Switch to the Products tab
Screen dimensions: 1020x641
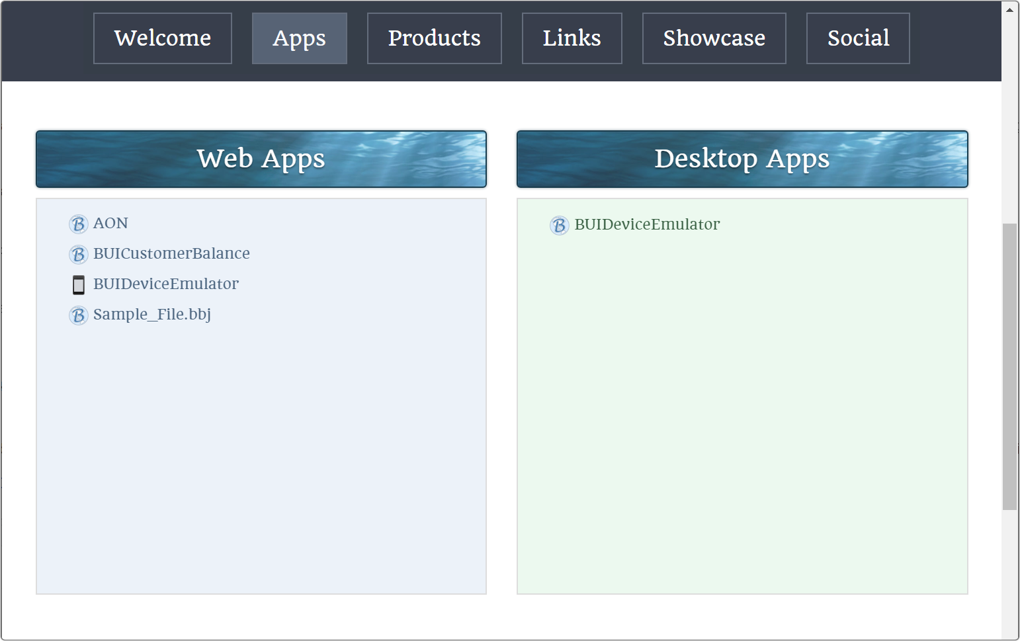click(434, 38)
